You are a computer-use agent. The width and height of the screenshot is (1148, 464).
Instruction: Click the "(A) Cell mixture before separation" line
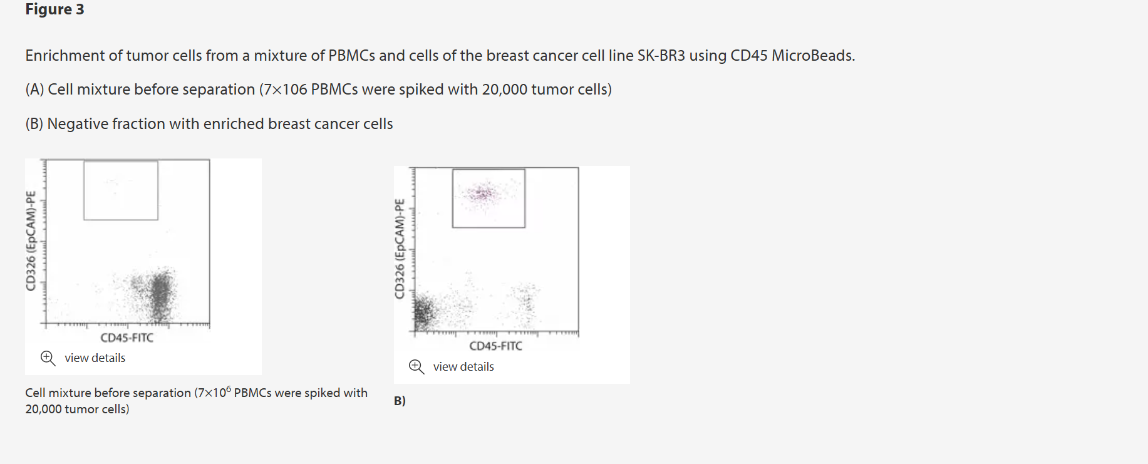click(318, 90)
